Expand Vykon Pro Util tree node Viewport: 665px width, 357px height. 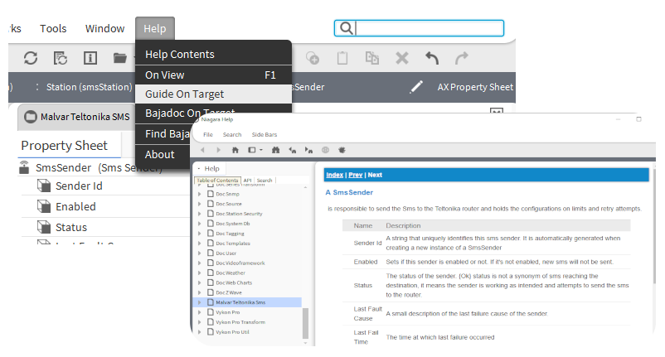(x=200, y=332)
